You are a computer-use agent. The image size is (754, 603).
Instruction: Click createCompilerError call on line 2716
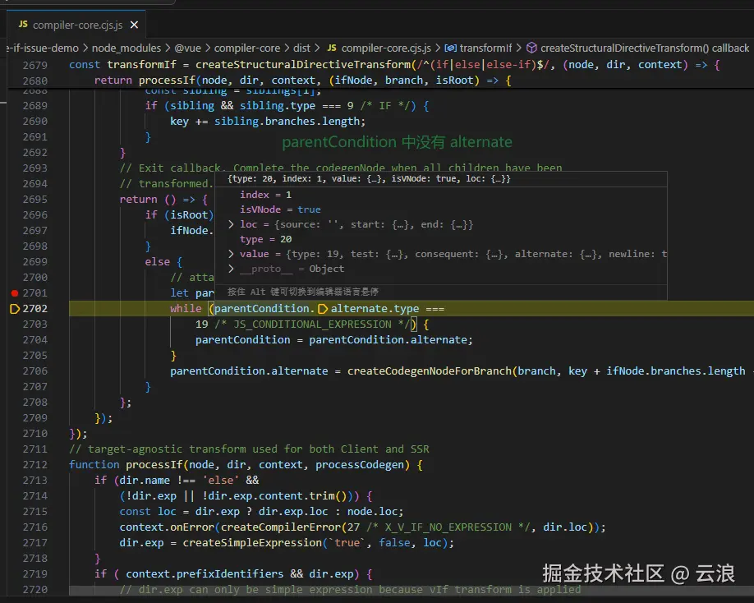(x=281, y=527)
